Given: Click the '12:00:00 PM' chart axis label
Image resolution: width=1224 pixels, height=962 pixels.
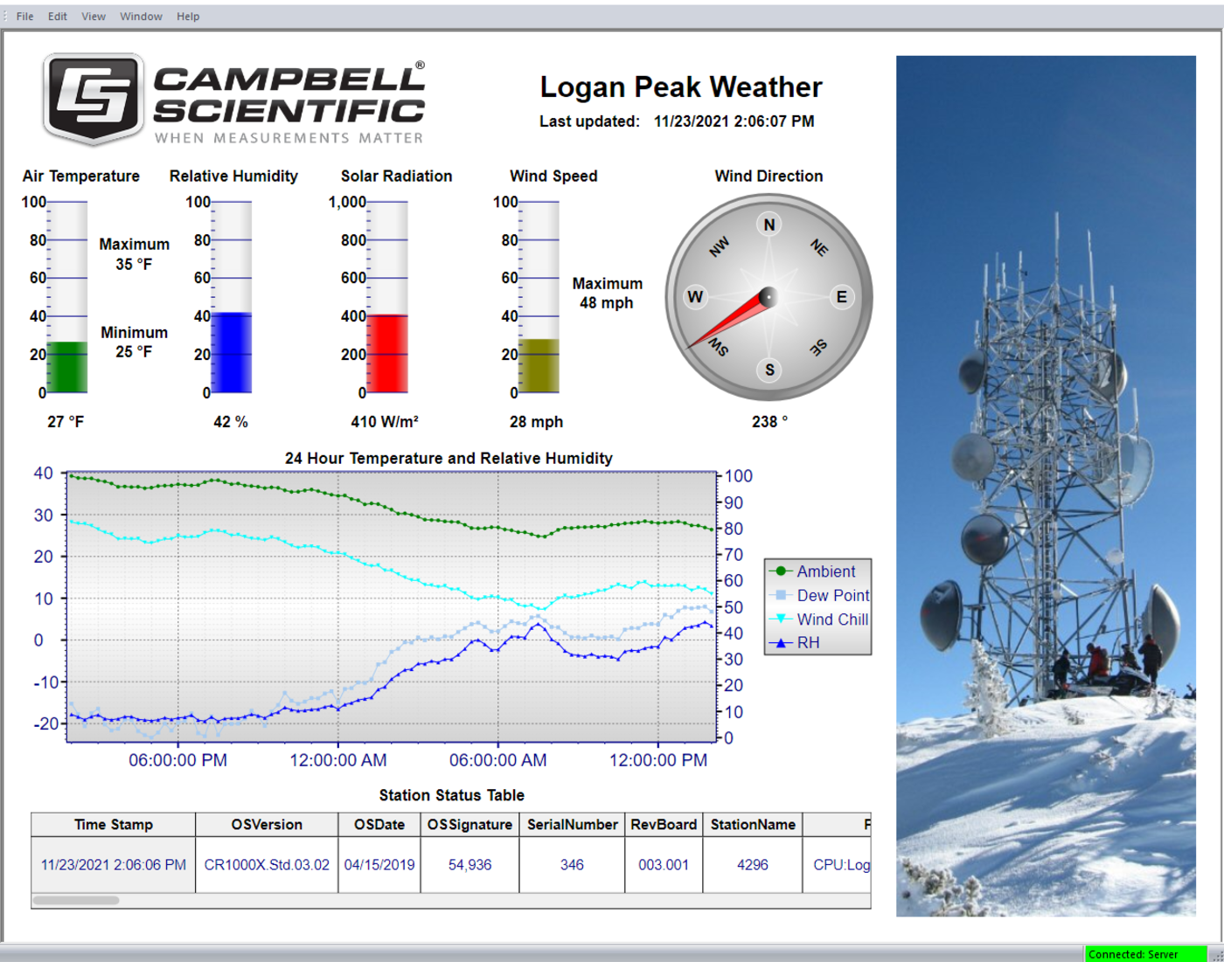Looking at the screenshot, I should click(x=658, y=760).
